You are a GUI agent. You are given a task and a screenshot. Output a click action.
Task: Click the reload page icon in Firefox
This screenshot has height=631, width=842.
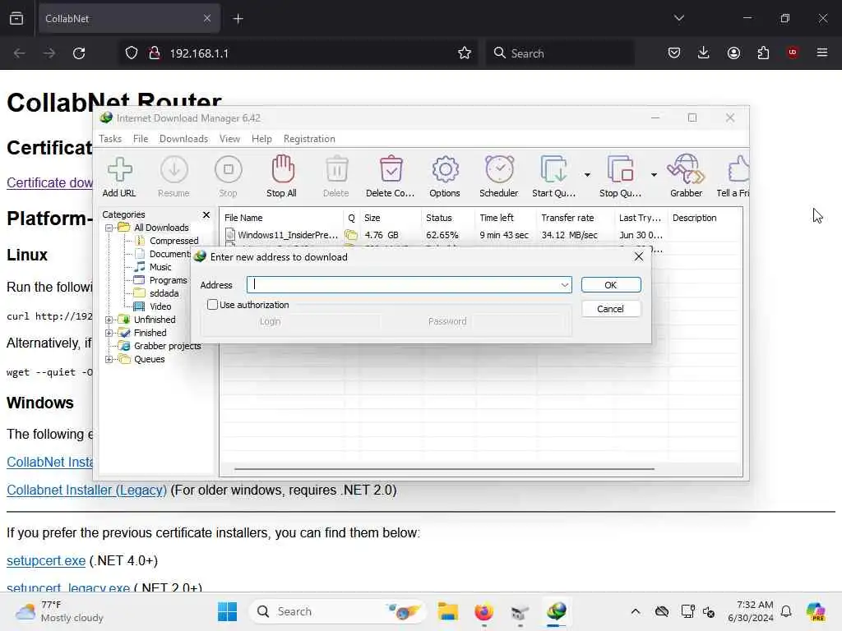coord(79,53)
